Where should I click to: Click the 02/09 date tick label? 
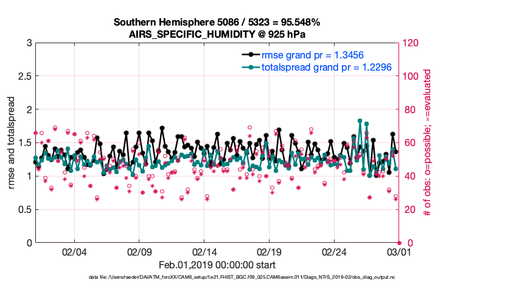pos(139,252)
